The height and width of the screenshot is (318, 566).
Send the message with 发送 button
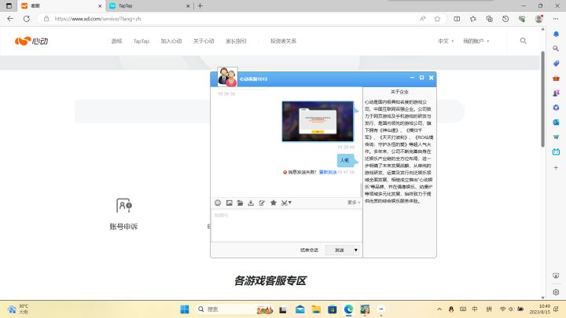[x=340, y=250]
